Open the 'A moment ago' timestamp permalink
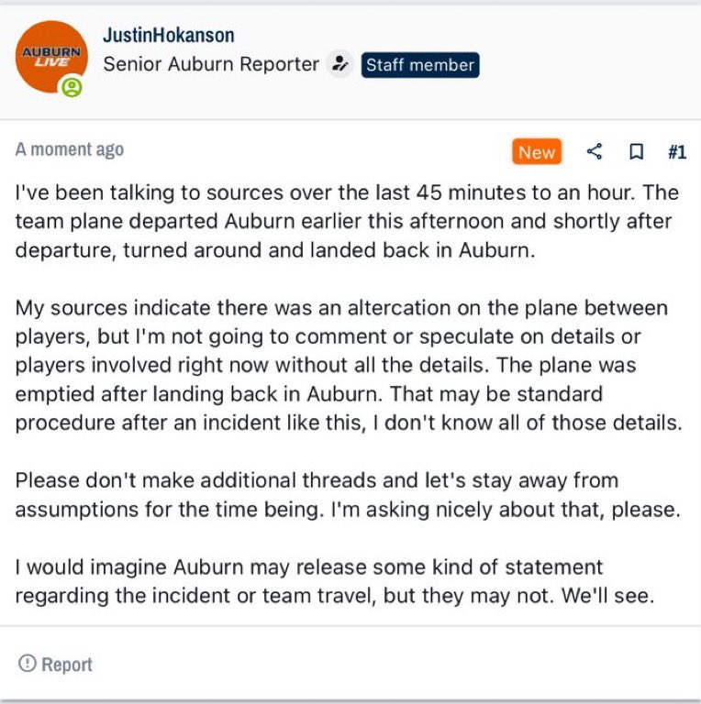This screenshot has width=701, height=704. pos(70,149)
